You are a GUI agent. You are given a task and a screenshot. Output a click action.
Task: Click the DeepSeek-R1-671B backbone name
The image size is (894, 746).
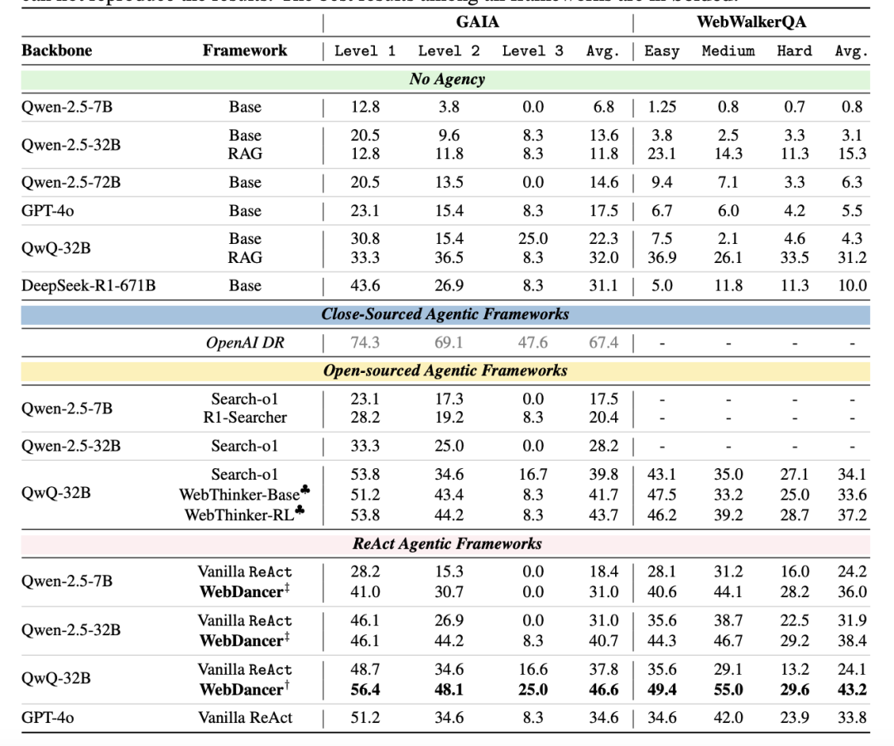[x=89, y=285]
